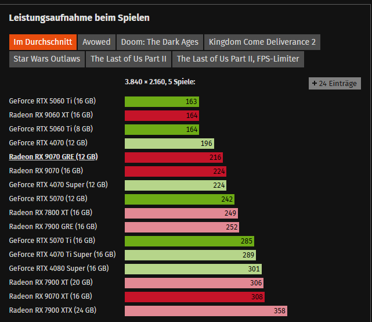Click GeForce RTX 5060 Ti (8 GB) label

(x=51, y=129)
